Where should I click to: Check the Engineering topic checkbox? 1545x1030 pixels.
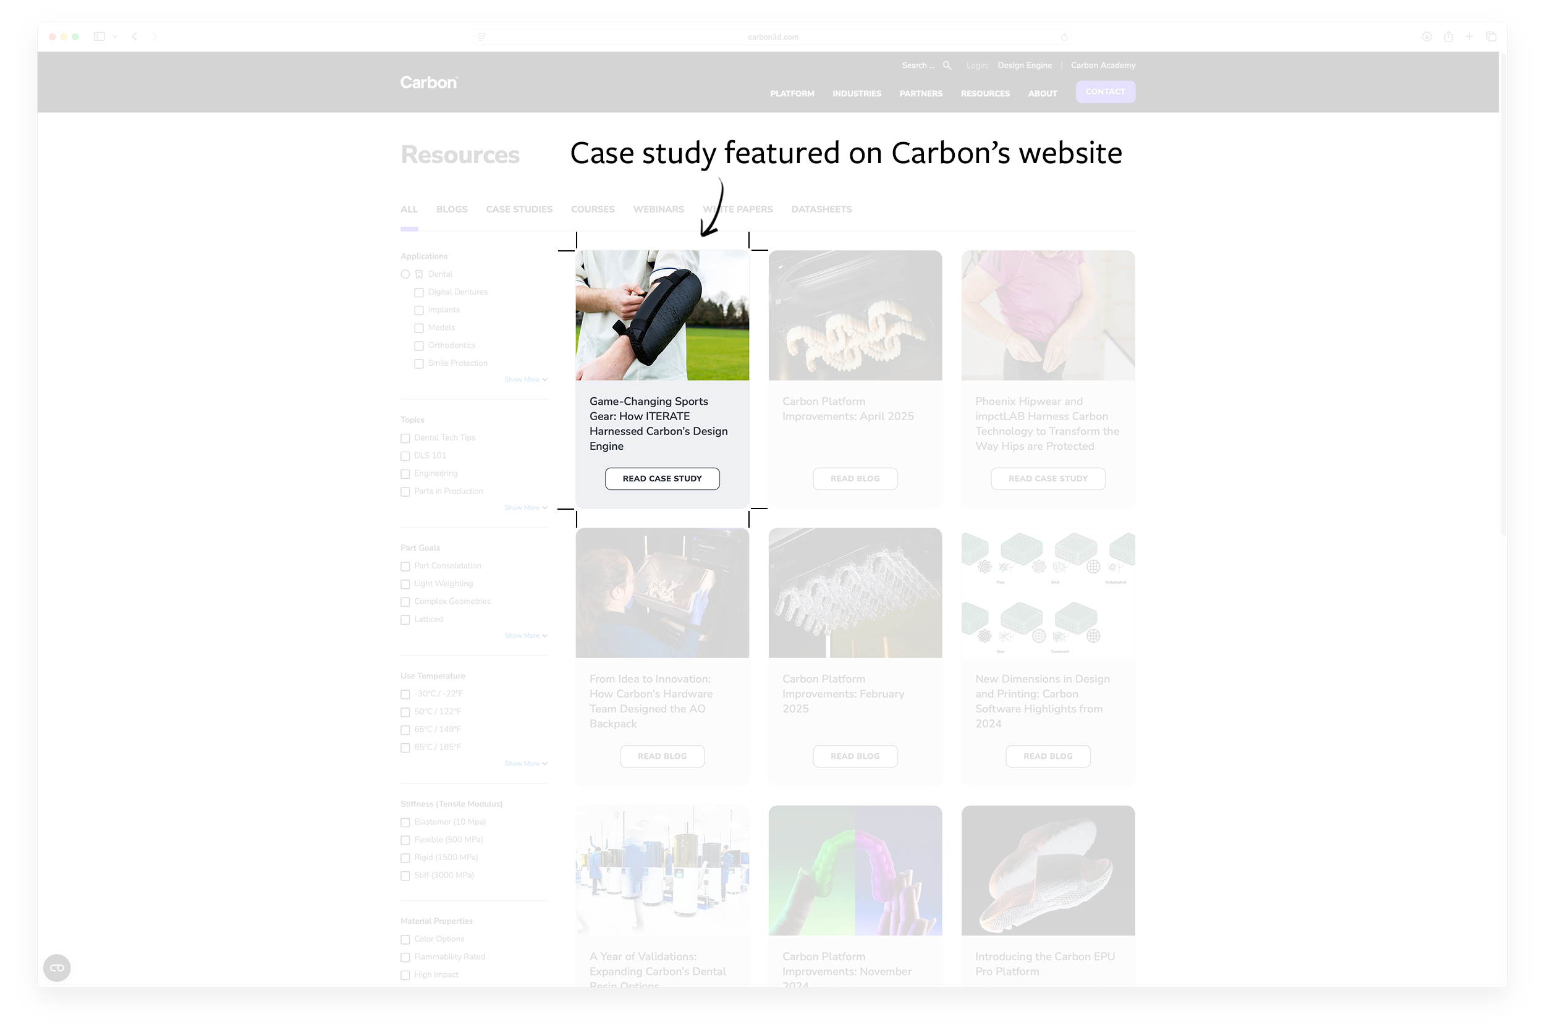[x=405, y=474]
